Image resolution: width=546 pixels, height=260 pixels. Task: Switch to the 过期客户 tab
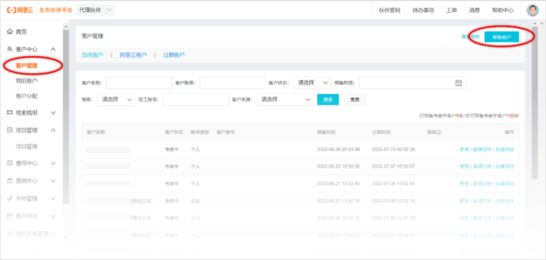[x=174, y=55]
